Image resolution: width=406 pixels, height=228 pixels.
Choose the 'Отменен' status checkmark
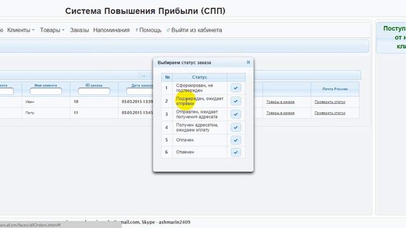[235, 152]
